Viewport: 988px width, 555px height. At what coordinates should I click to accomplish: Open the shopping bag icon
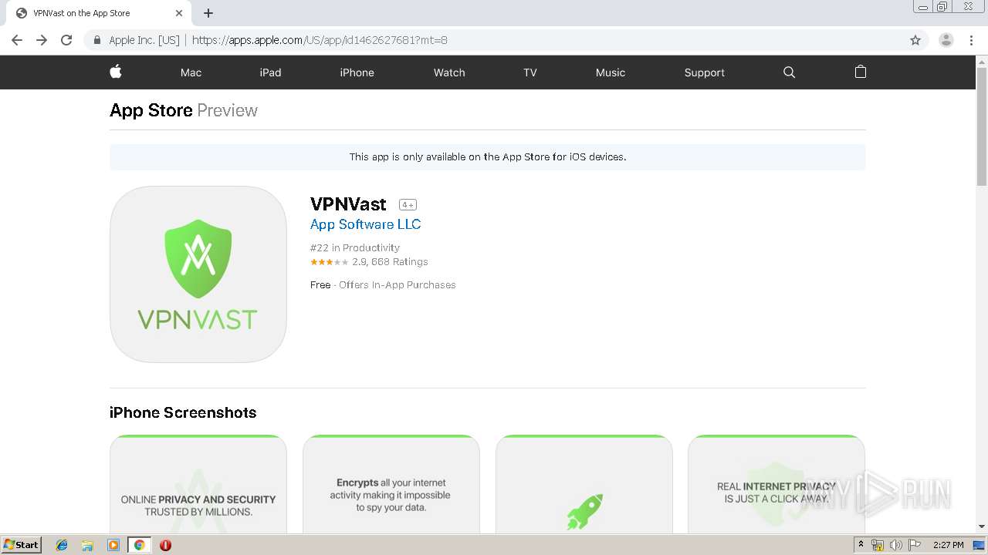tap(861, 72)
